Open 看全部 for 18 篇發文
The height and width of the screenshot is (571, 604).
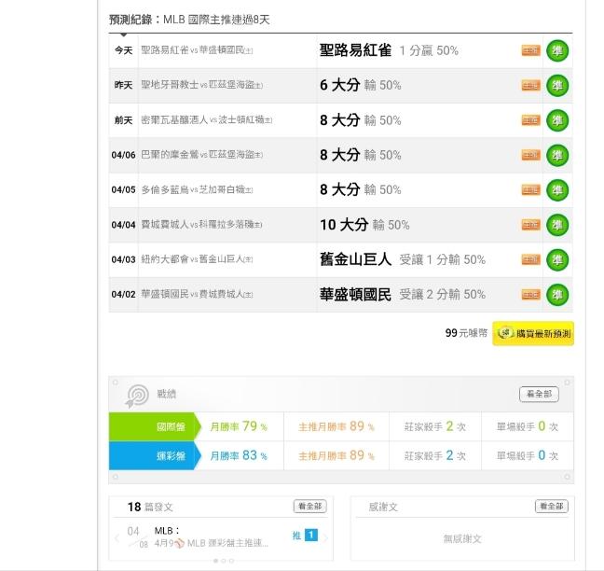click(310, 507)
